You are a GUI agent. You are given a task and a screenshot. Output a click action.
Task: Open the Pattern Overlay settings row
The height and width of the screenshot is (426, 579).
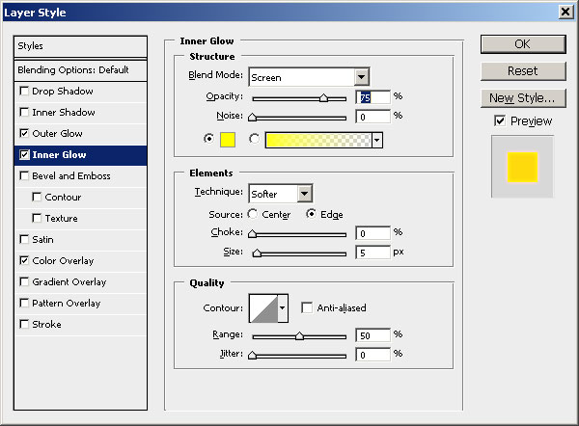[x=80, y=304]
